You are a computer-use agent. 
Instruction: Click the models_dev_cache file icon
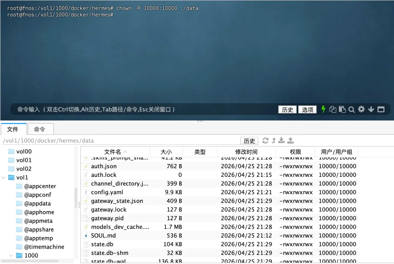[86, 227]
